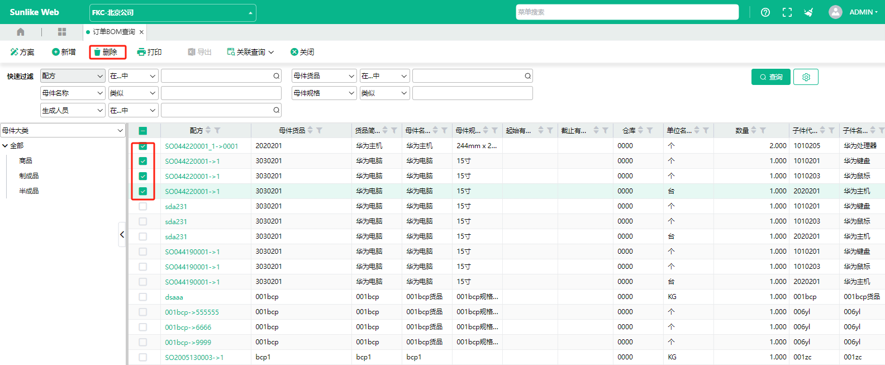Open the 配方 filter field dropdown
Viewport: 885px width, 365px height.
click(73, 76)
